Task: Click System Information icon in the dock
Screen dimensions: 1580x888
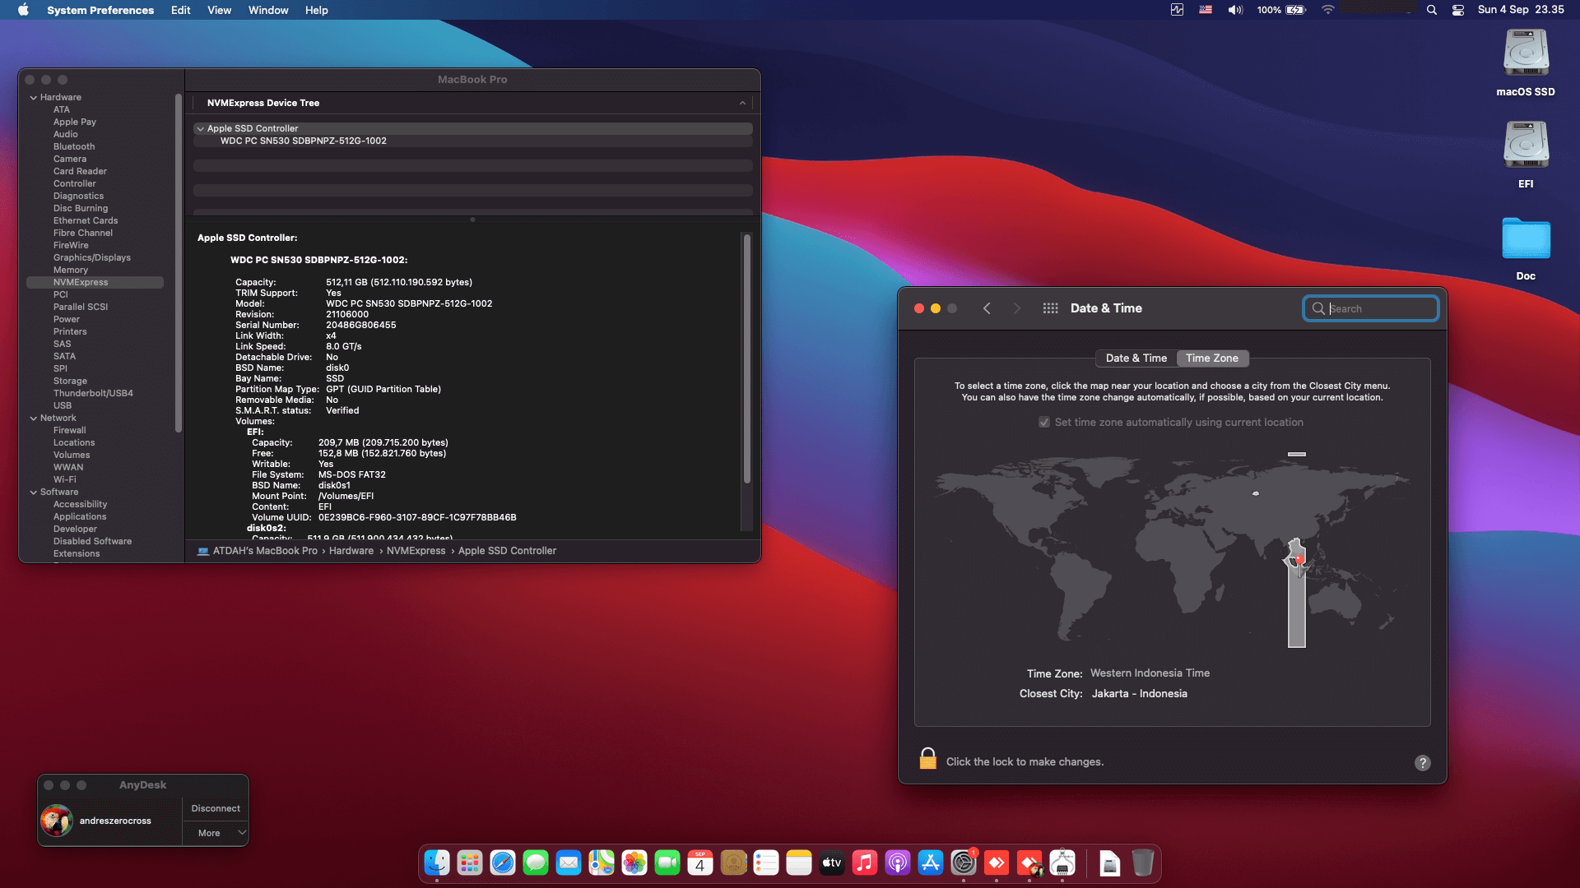Action: tap(1062, 863)
